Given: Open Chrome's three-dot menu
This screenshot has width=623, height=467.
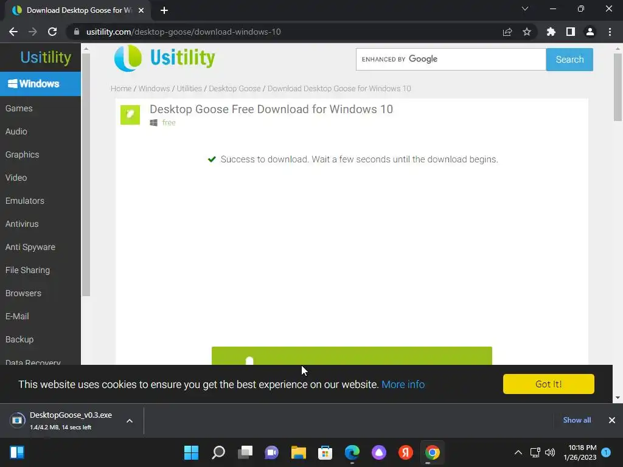Looking at the screenshot, I should 610,32.
